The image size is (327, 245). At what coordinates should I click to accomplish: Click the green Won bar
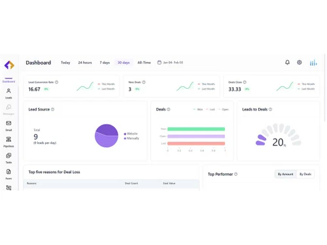coord(196,129)
